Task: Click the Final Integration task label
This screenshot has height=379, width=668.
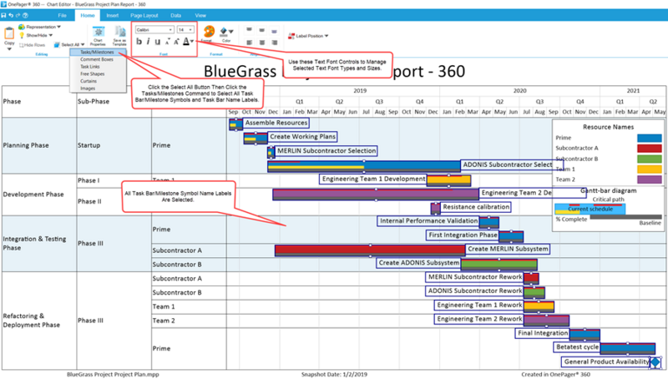Action: pyautogui.click(x=542, y=333)
